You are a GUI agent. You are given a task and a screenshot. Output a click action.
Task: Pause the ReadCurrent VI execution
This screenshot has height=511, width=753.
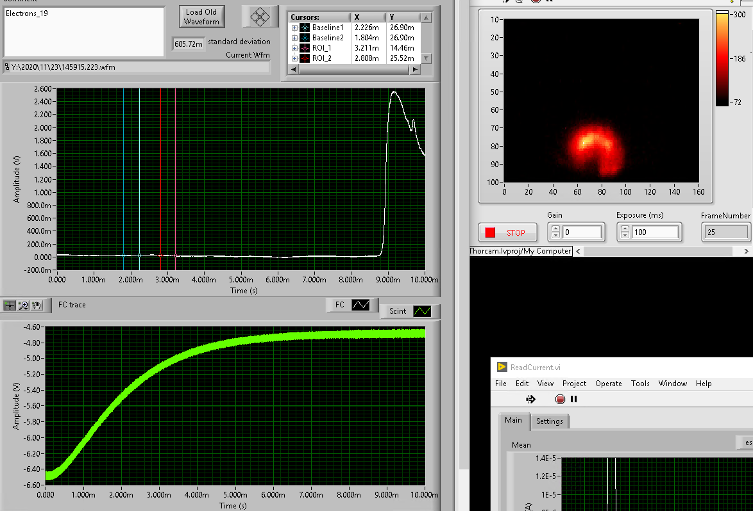pyautogui.click(x=573, y=399)
